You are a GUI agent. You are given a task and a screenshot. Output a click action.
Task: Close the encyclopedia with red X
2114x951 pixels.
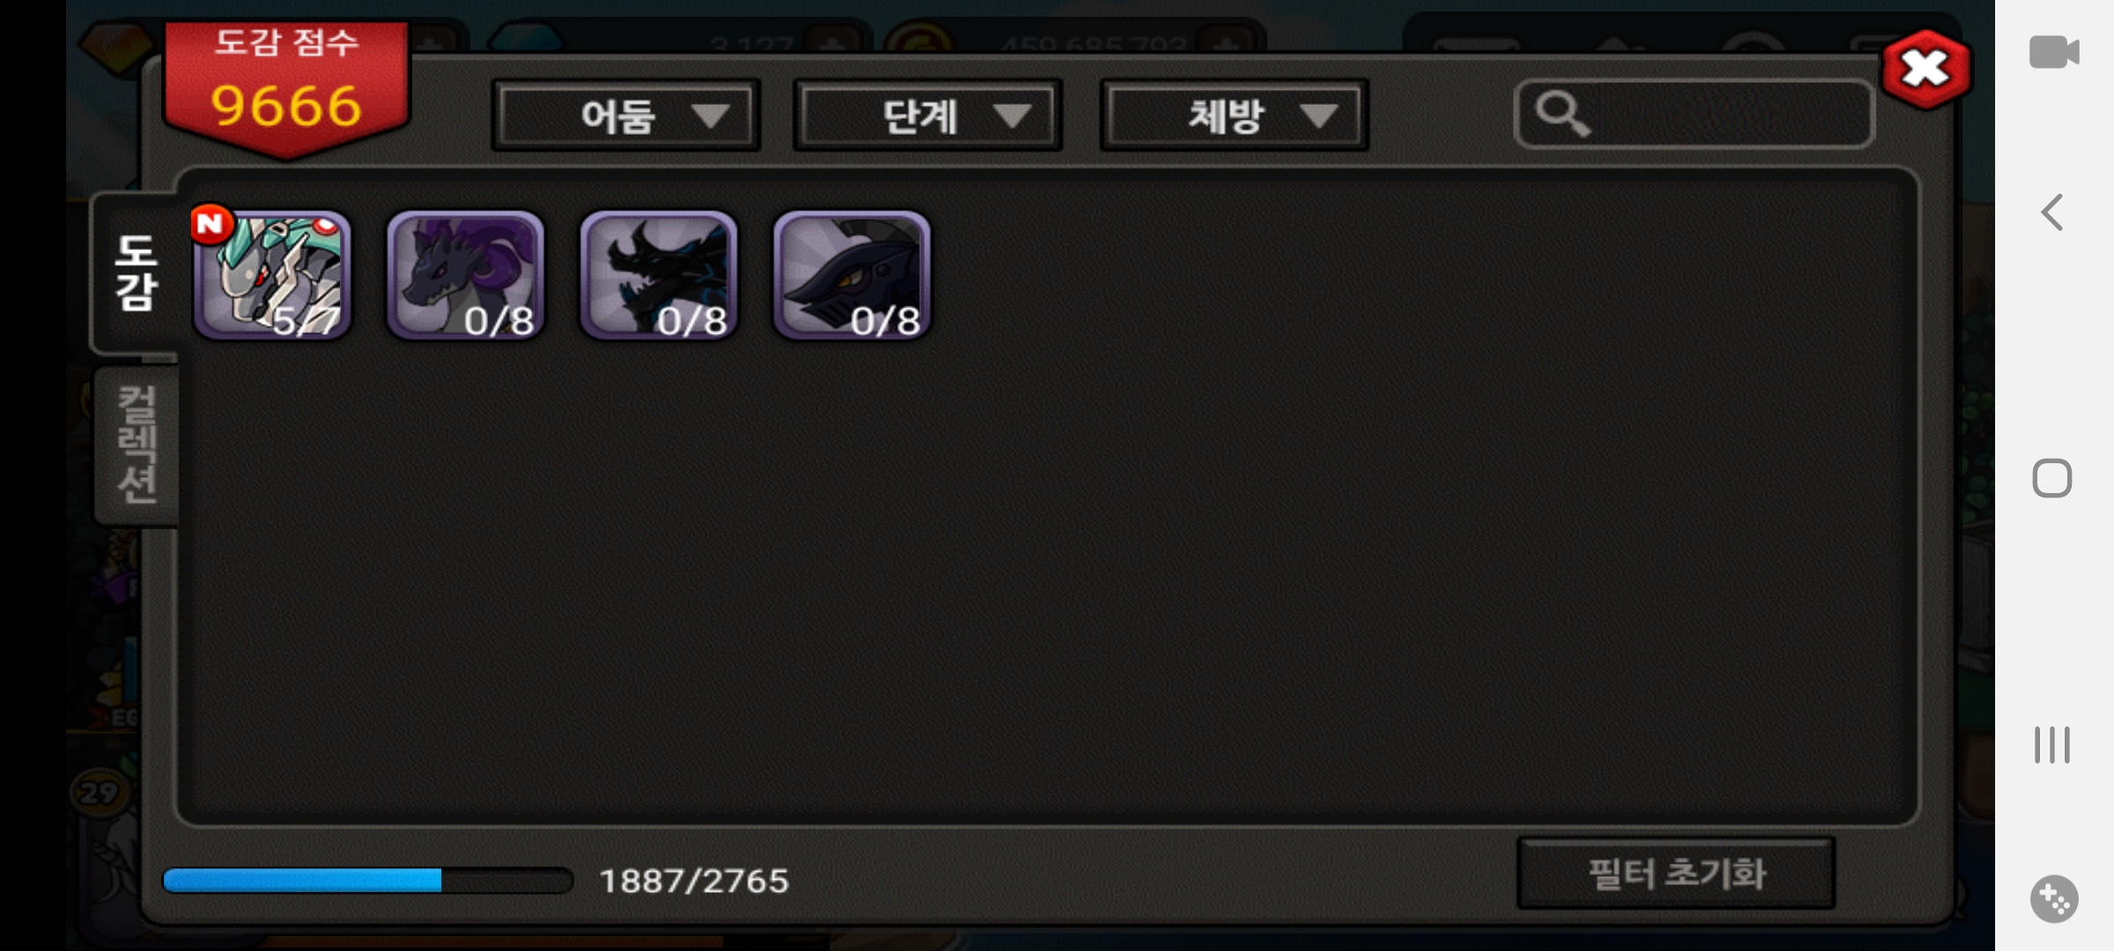pyautogui.click(x=1926, y=69)
